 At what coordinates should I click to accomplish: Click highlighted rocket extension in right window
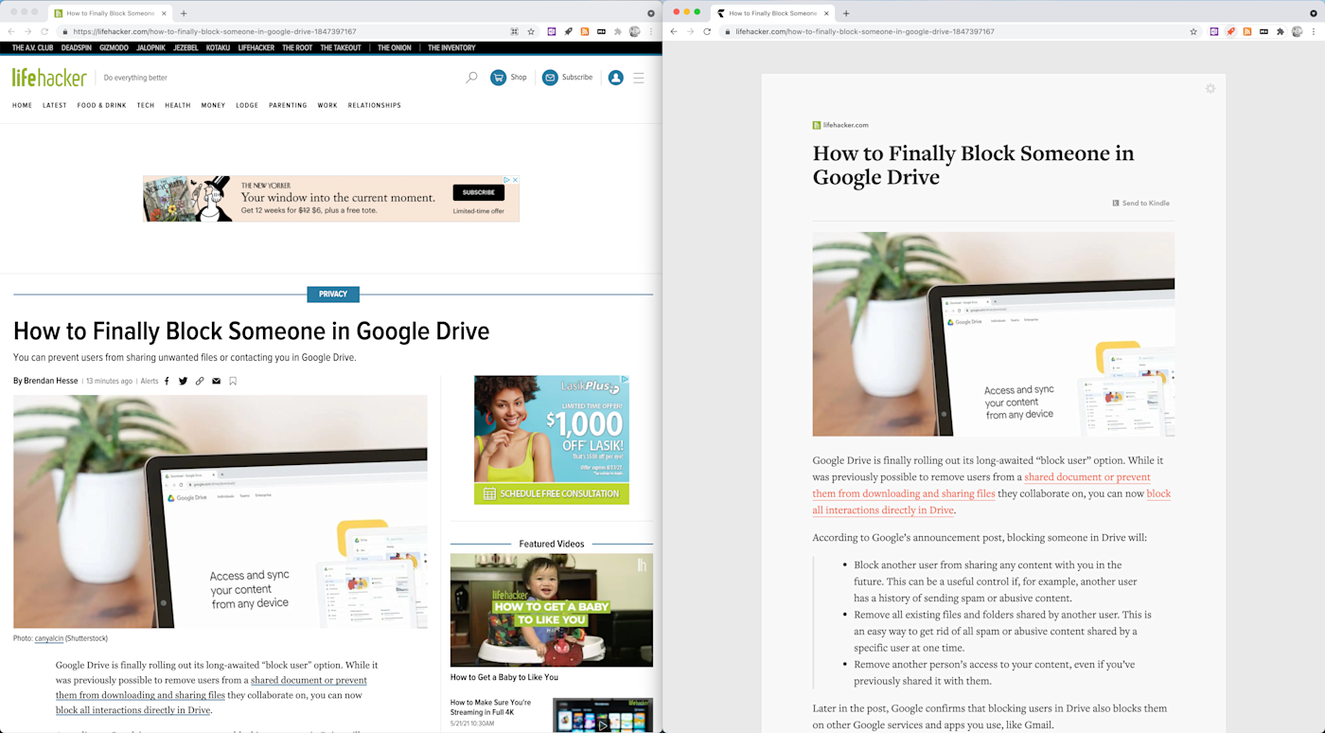[1230, 31]
